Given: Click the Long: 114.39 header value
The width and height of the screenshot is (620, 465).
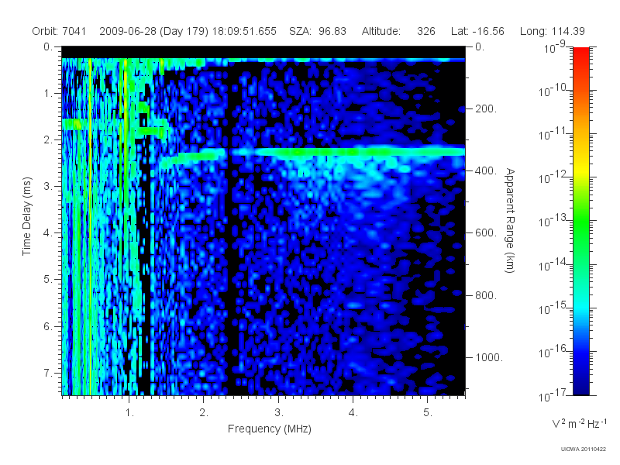Looking at the screenshot, I should (x=552, y=31).
